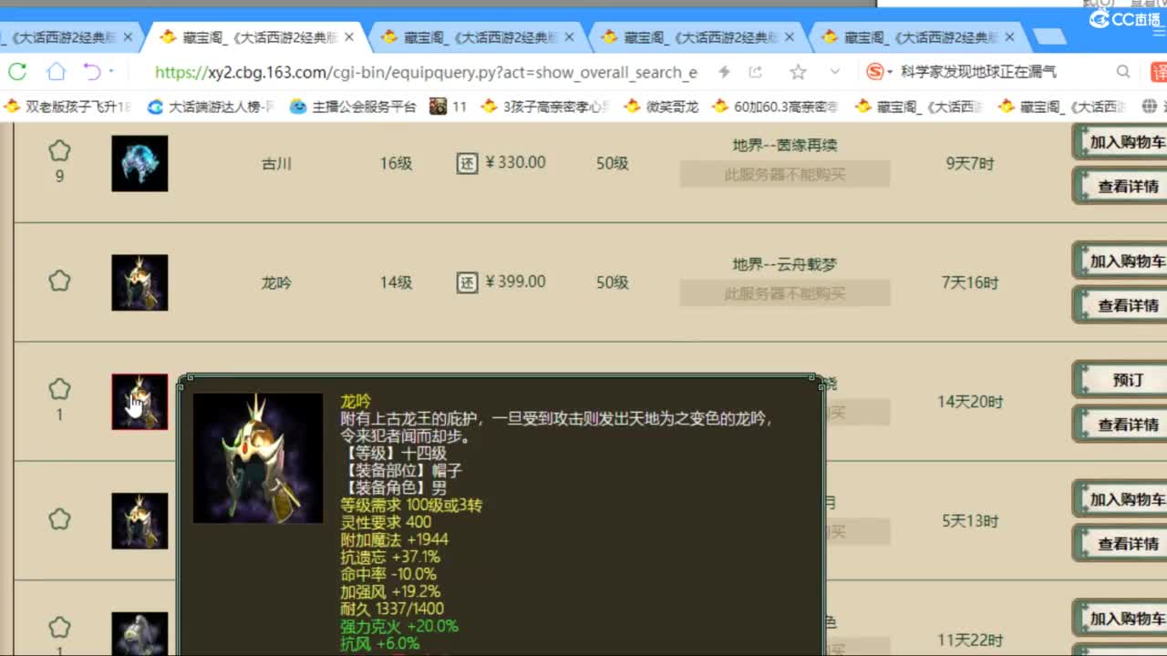
Task: Toggle the star in the 5天13时 row
Action: (59, 519)
